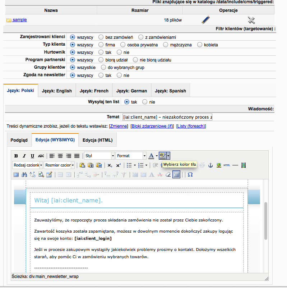Click the italic formatting icon

click(24, 156)
